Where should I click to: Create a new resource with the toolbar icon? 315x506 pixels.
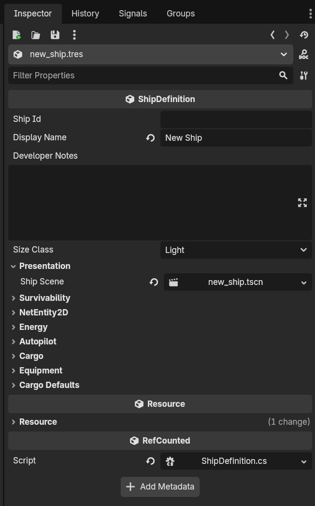click(x=16, y=35)
